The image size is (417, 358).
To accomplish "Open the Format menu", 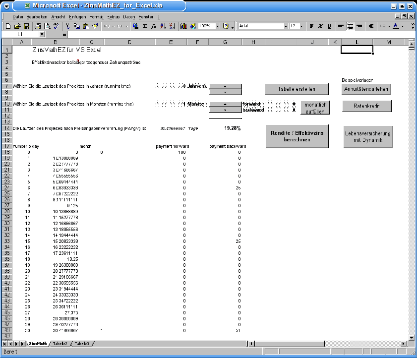I will coord(96,17).
